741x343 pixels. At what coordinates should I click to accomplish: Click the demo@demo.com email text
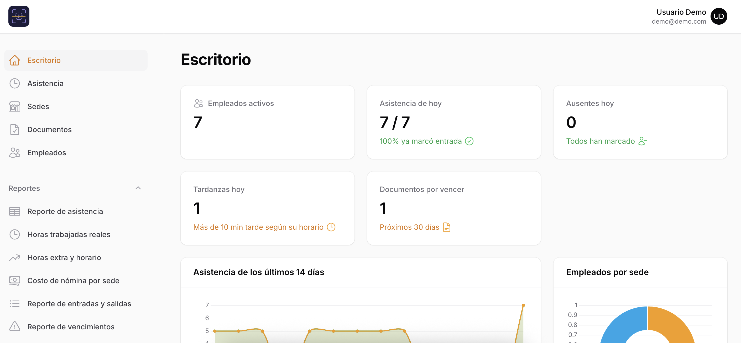[679, 22]
